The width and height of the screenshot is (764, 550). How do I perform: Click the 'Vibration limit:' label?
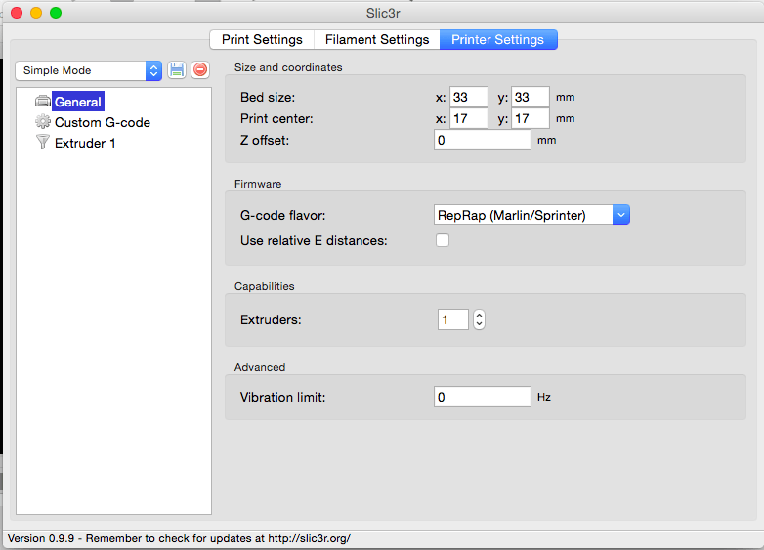click(x=282, y=397)
